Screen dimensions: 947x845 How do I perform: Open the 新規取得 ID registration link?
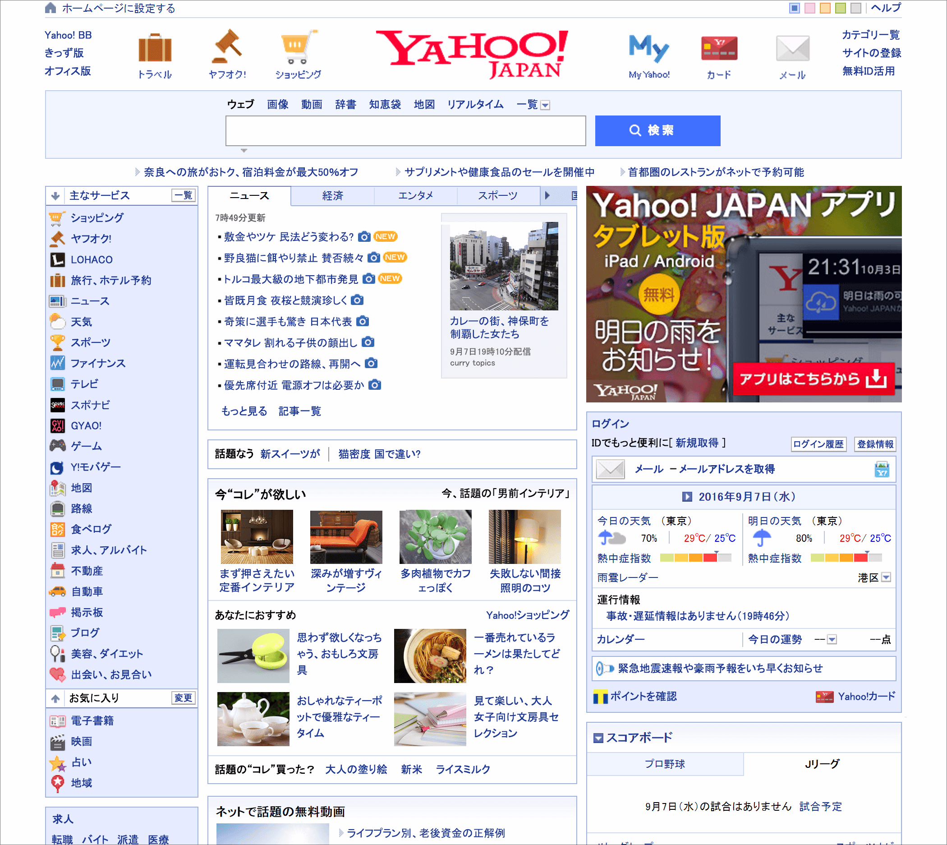696,443
